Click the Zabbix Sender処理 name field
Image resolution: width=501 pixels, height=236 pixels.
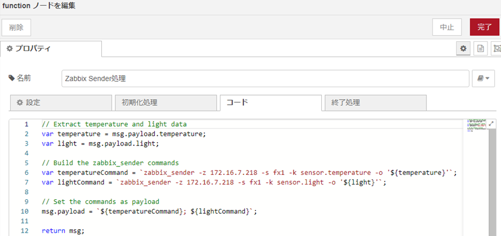click(x=265, y=79)
